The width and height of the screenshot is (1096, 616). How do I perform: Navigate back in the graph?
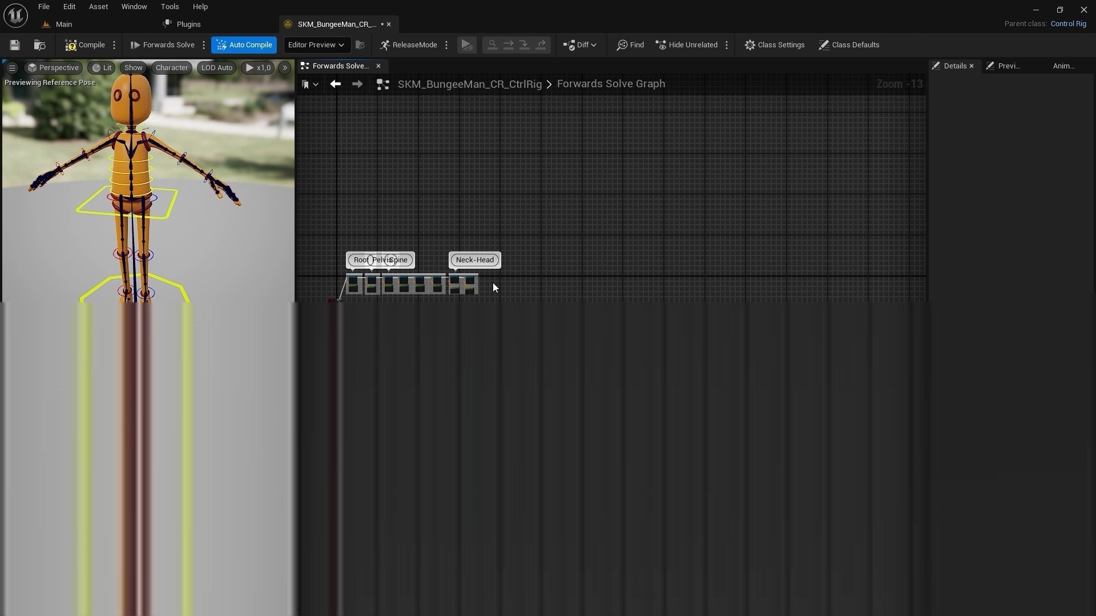click(335, 84)
